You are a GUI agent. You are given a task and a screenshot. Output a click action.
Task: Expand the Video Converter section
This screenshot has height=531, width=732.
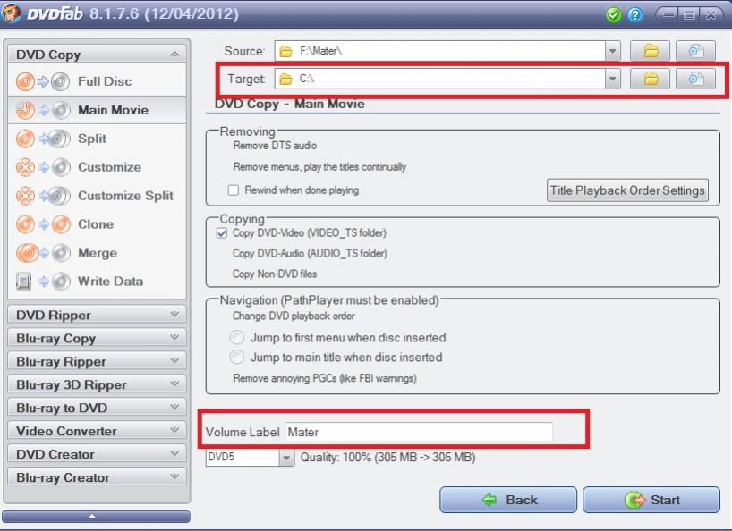(x=174, y=430)
